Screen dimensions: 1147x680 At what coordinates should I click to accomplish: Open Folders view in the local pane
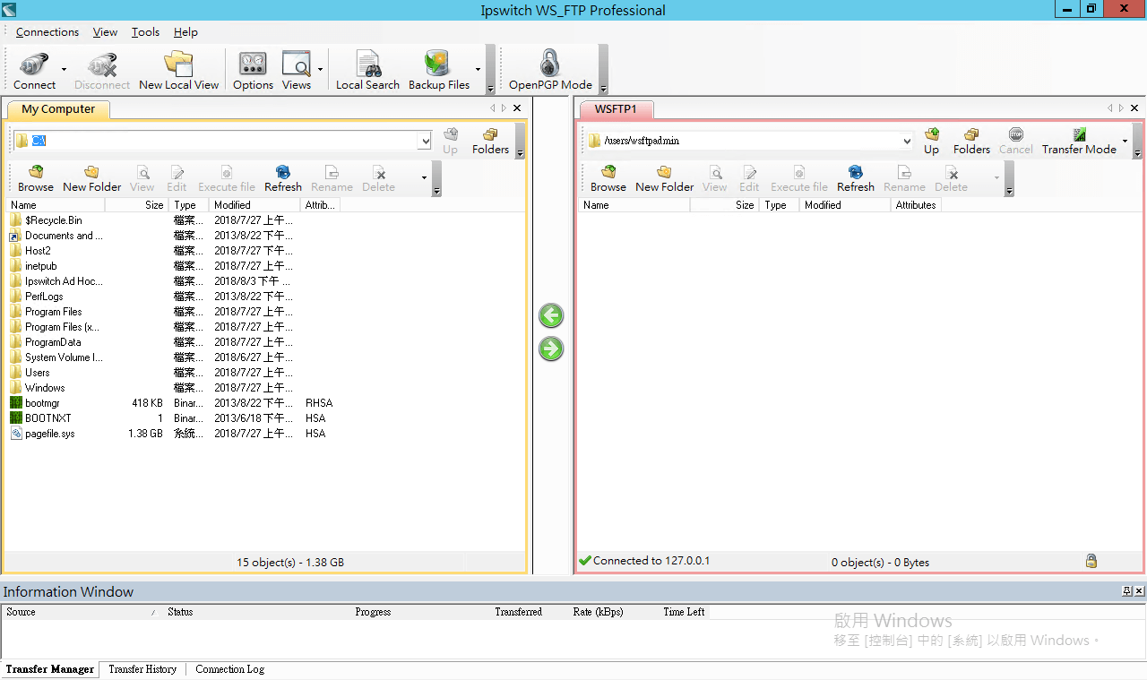[489, 141]
